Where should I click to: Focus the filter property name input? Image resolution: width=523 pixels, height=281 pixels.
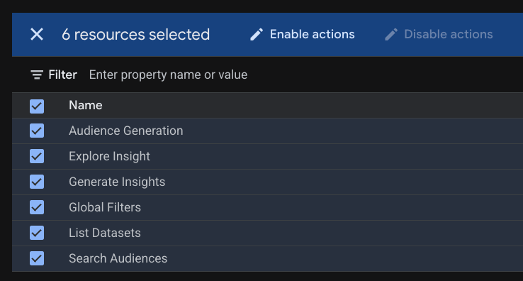tap(168, 75)
